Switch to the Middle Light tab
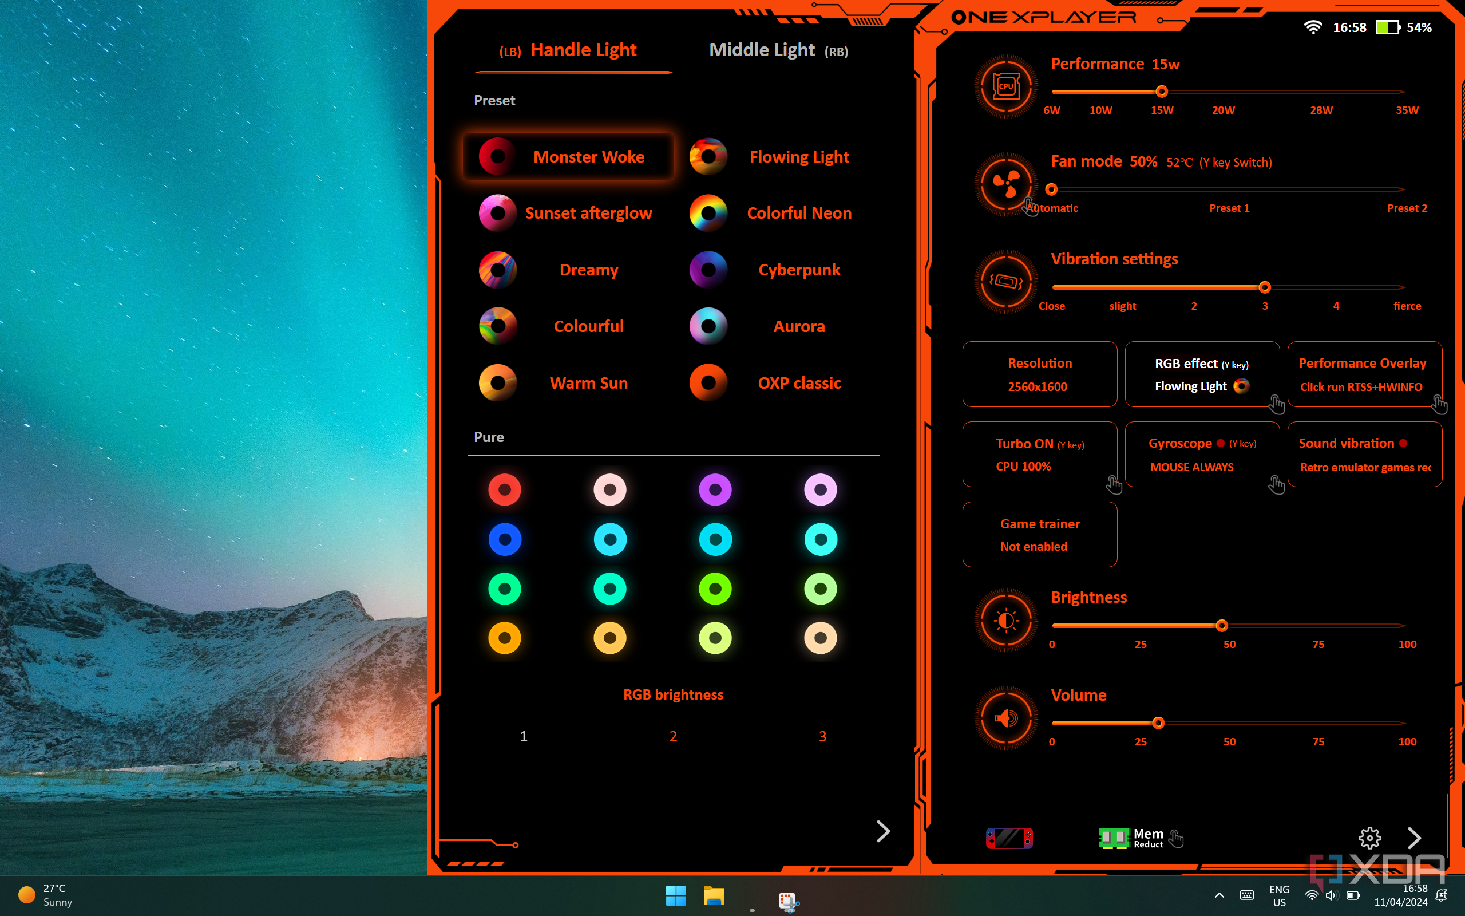The image size is (1465, 916). click(x=778, y=50)
